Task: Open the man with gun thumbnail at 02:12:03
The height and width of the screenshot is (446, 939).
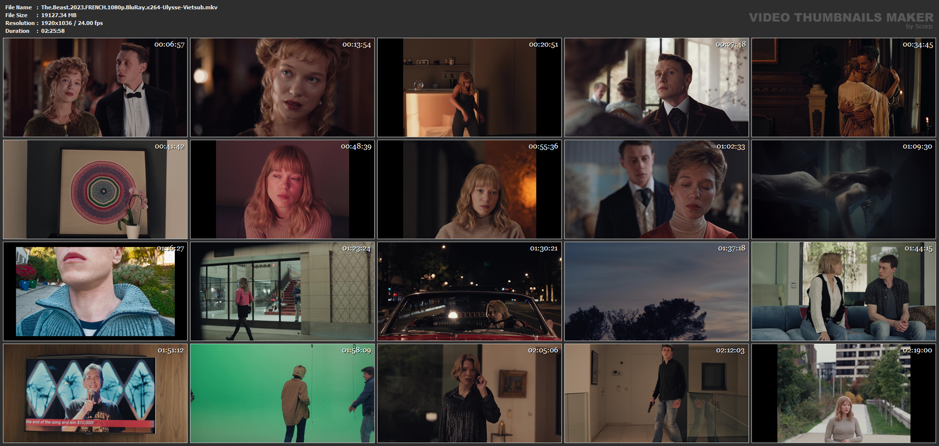Action: [656, 393]
